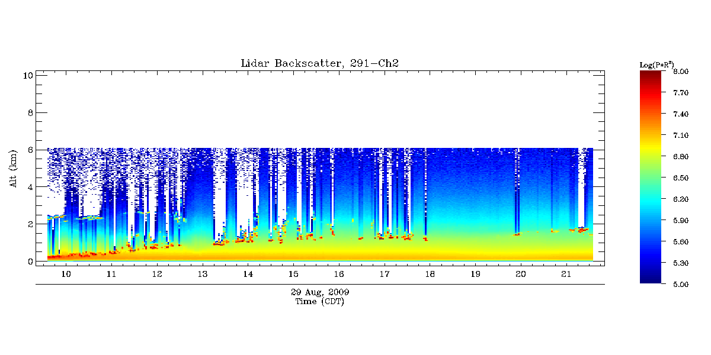This screenshot has height=355, width=711.
Task: Click the time axis label 12
Action: click(157, 275)
